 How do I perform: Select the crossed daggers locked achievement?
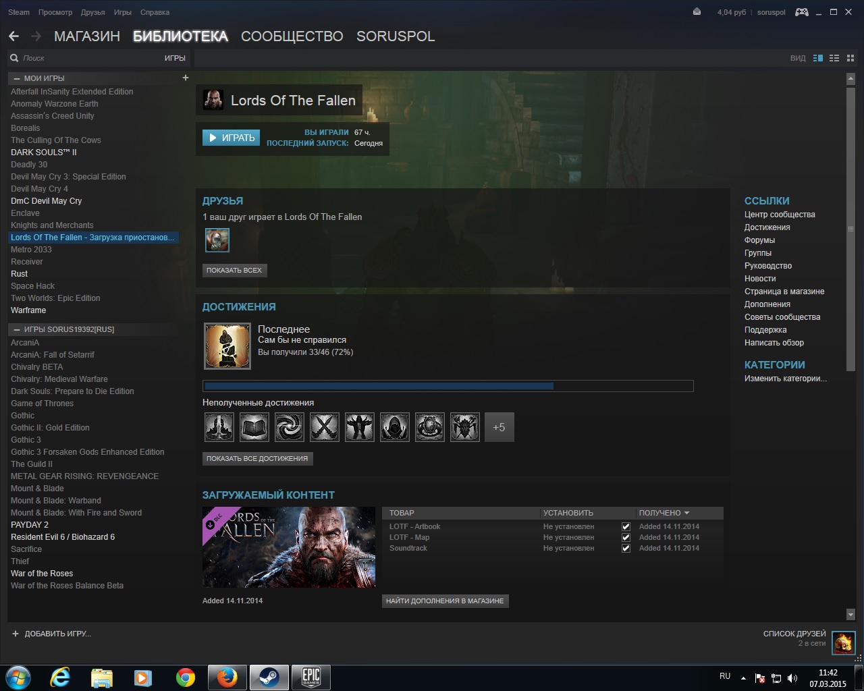[325, 427]
